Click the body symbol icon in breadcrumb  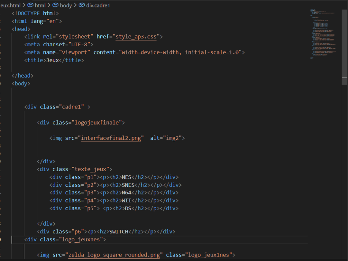pyautogui.click(x=56, y=5)
